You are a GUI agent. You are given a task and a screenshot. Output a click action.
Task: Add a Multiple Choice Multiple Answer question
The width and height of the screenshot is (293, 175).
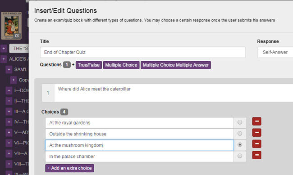click(176, 65)
